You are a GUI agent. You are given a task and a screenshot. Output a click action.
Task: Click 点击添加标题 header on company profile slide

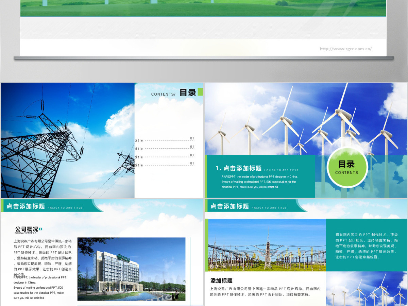coord(26,206)
